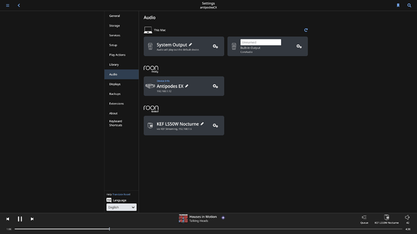Click the Unnamed zone name input field

click(x=260, y=42)
